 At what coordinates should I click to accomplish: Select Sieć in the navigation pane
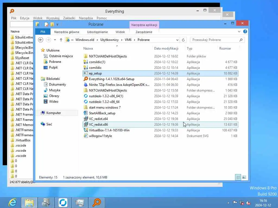pos(49,124)
